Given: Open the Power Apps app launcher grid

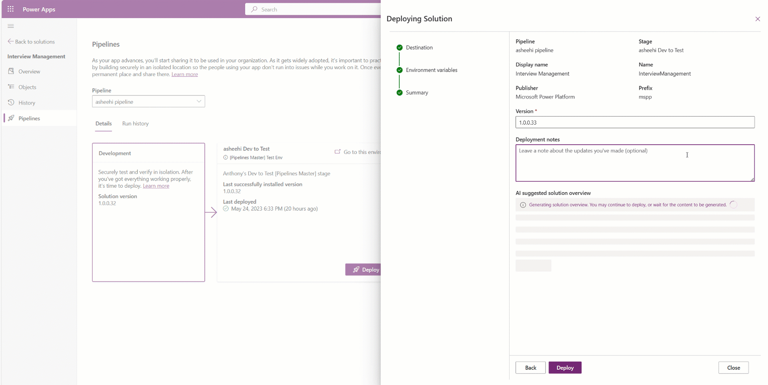Looking at the screenshot, I should (x=11, y=9).
